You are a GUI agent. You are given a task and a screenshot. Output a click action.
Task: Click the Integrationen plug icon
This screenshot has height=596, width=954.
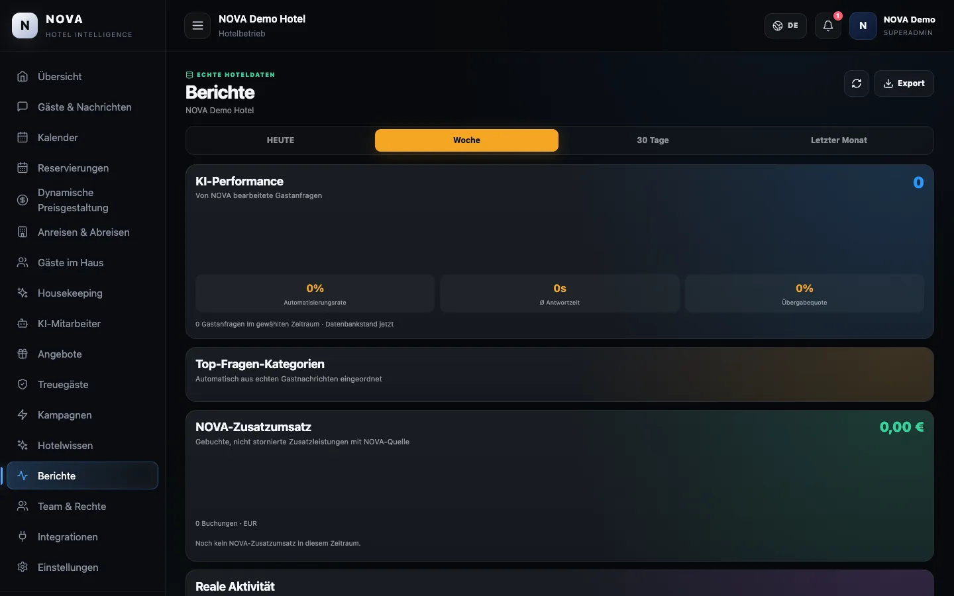23,537
